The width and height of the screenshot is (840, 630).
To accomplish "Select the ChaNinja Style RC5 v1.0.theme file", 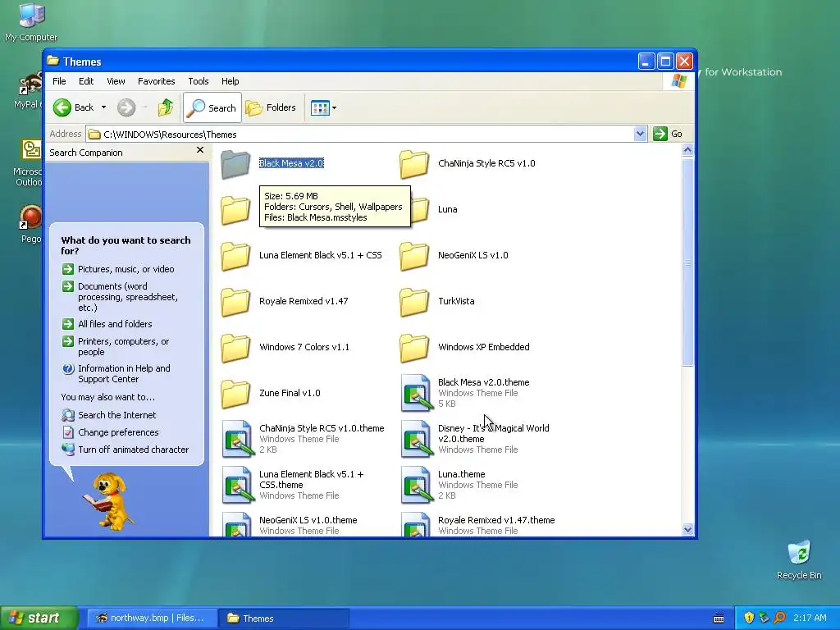I will (x=303, y=439).
